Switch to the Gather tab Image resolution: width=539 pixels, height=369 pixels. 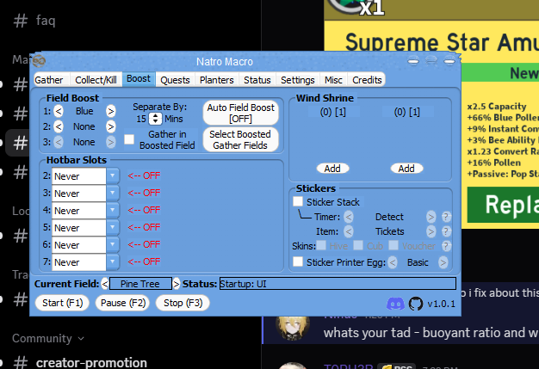pyautogui.click(x=51, y=80)
